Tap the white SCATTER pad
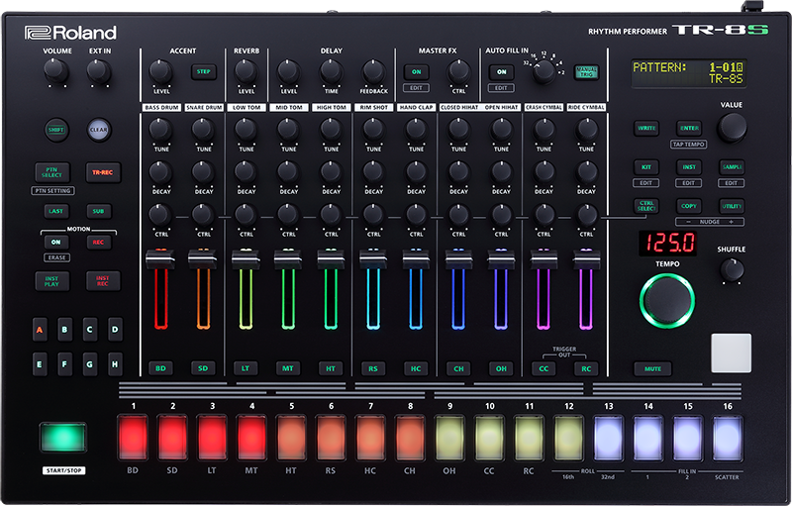 (731, 353)
